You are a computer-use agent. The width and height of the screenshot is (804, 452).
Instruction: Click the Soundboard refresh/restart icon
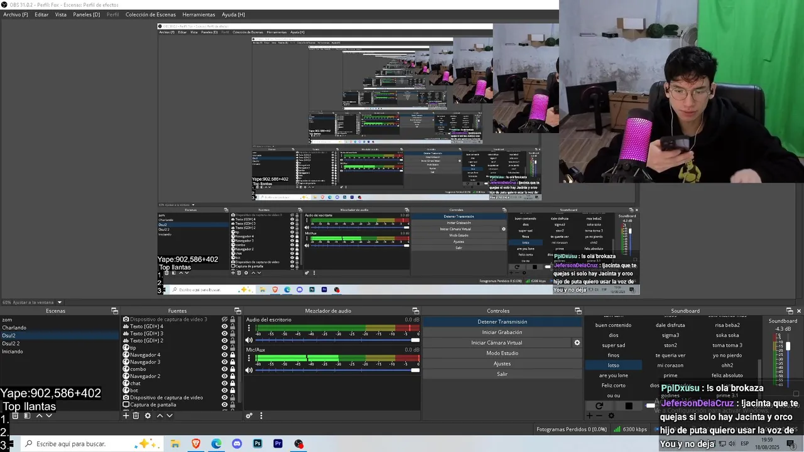click(x=599, y=406)
